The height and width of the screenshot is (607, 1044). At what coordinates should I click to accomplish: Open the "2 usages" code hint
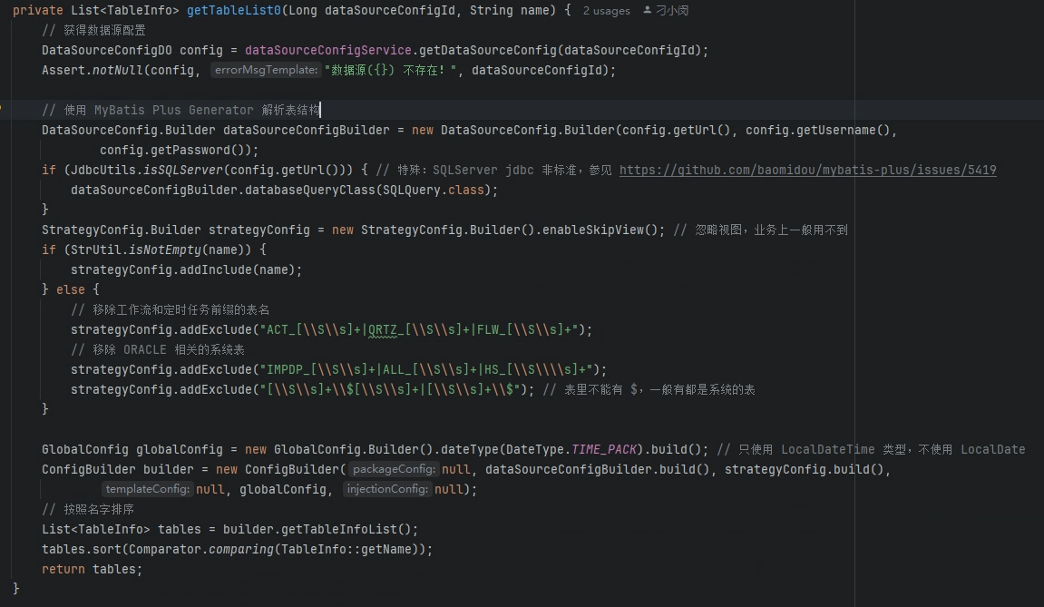(606, 11)
